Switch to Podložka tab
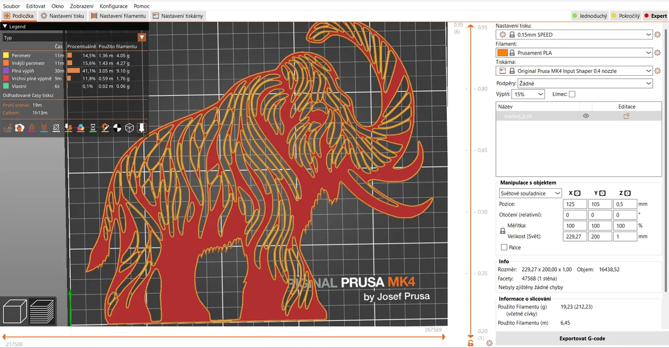Viewport: 669px width, 348px height. coord(19,16)
